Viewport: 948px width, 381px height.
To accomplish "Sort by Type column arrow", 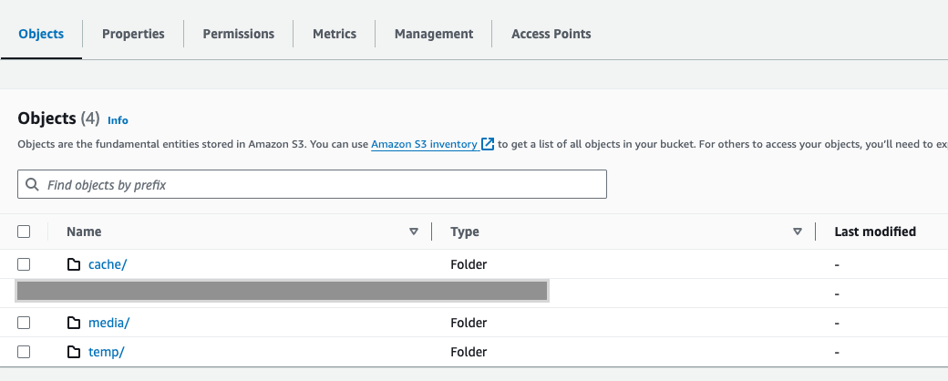I will pyautogui.click(x=798, y=232).
